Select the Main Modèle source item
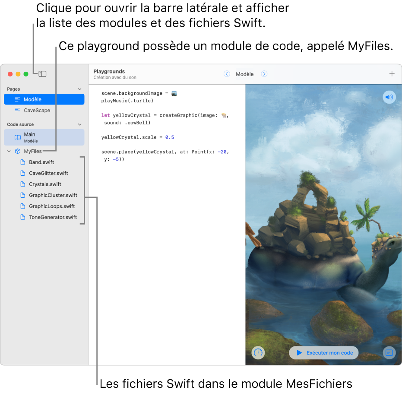The width and height of the screenshot is (402, 393). pyautogui.click(x=44, y=137)
